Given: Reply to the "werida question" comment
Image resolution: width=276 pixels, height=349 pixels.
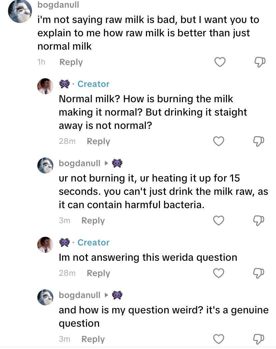Looking at the screenshot, I should tap(98, 273).
